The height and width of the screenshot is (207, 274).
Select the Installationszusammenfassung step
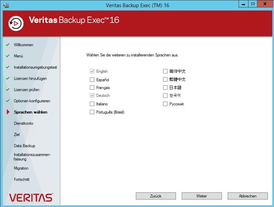[32, 157]
